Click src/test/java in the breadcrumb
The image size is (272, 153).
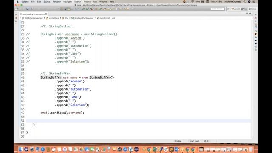(54, 18)
